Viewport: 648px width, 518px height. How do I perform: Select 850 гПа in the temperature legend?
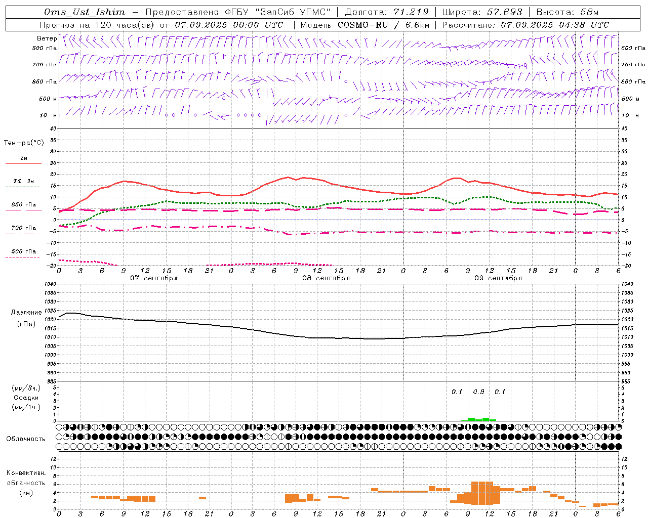pyautogui.click(x=24, y=205)
